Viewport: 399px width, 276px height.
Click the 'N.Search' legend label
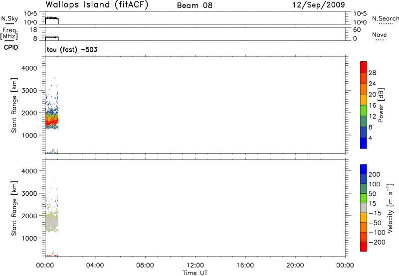(385, 18)
